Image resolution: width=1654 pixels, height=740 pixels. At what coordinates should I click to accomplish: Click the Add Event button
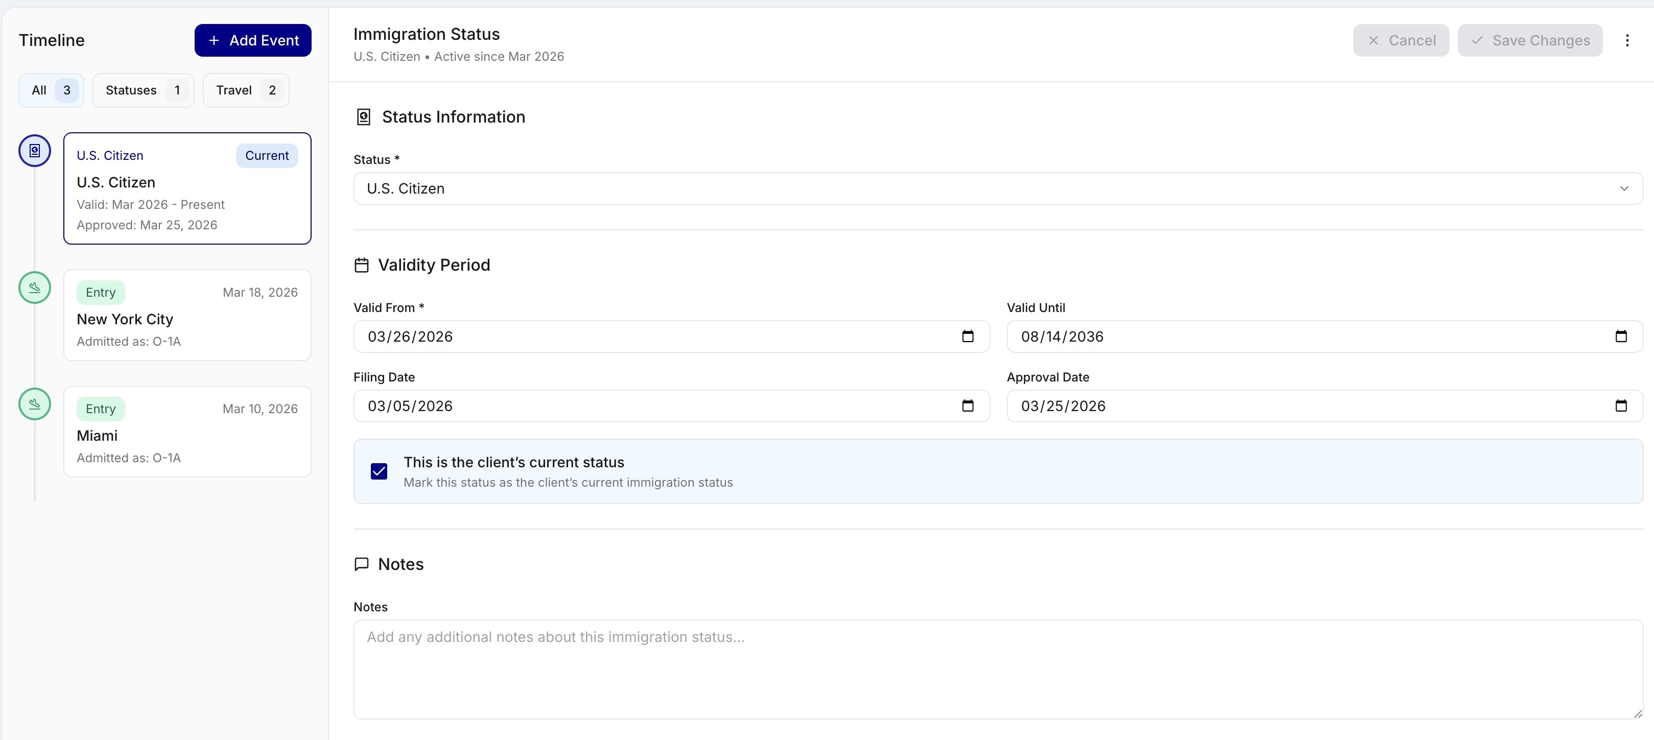(x=253, y=40)
